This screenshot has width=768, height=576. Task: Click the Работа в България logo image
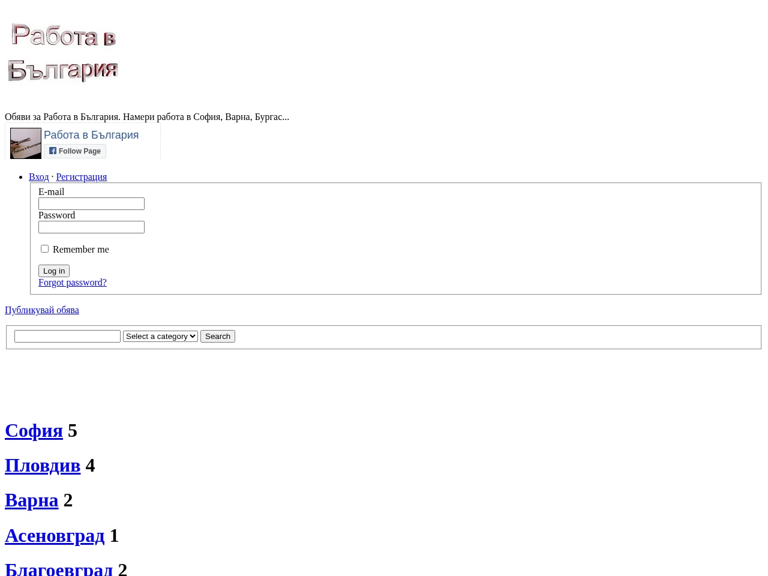tap(63, 53)
